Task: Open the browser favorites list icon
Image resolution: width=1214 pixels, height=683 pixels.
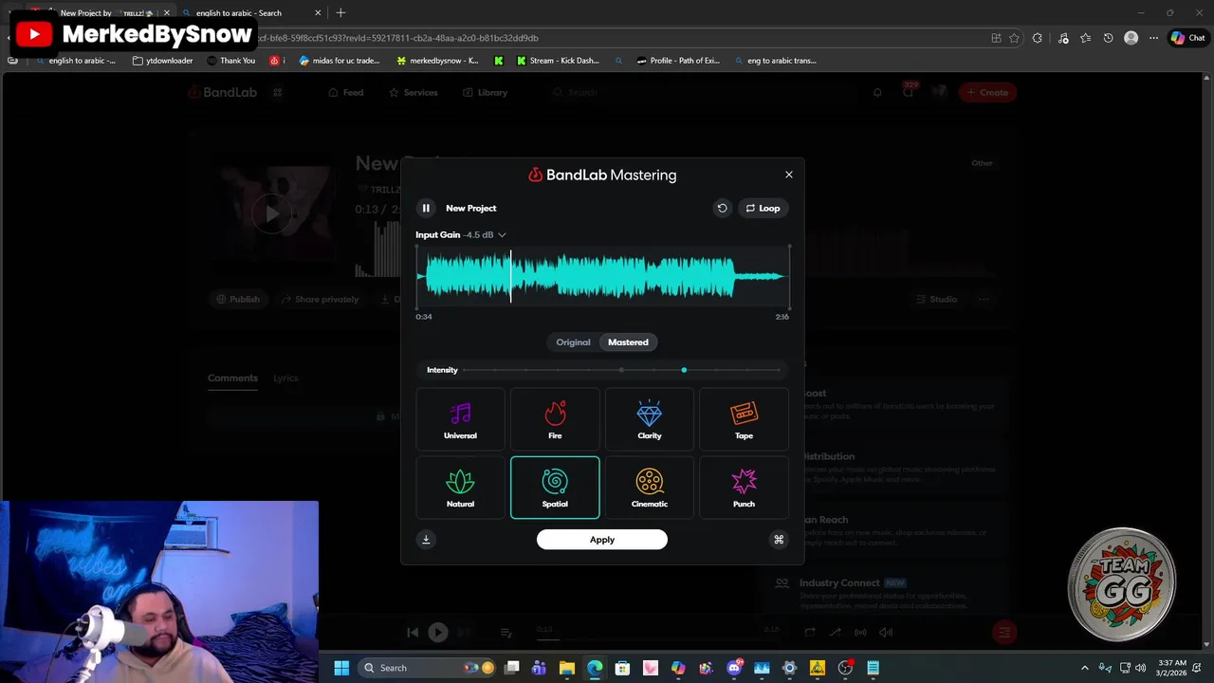Action: tap(1085, 38)
